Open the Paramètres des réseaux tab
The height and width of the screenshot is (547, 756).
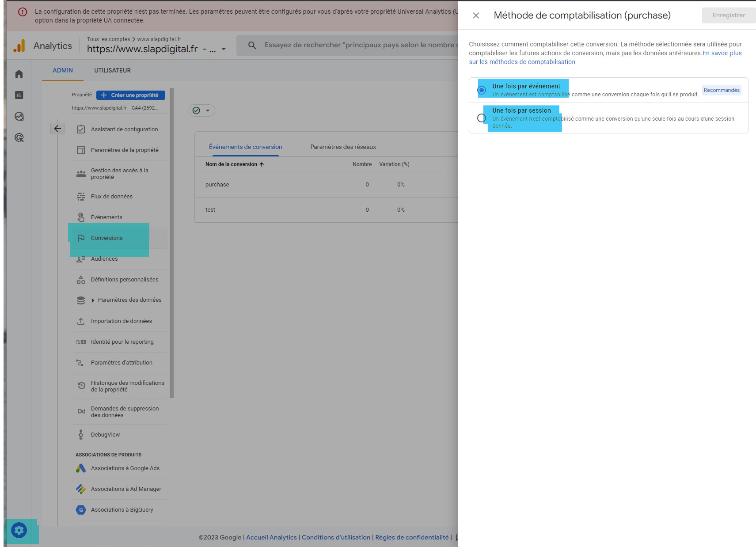(343, 146)
